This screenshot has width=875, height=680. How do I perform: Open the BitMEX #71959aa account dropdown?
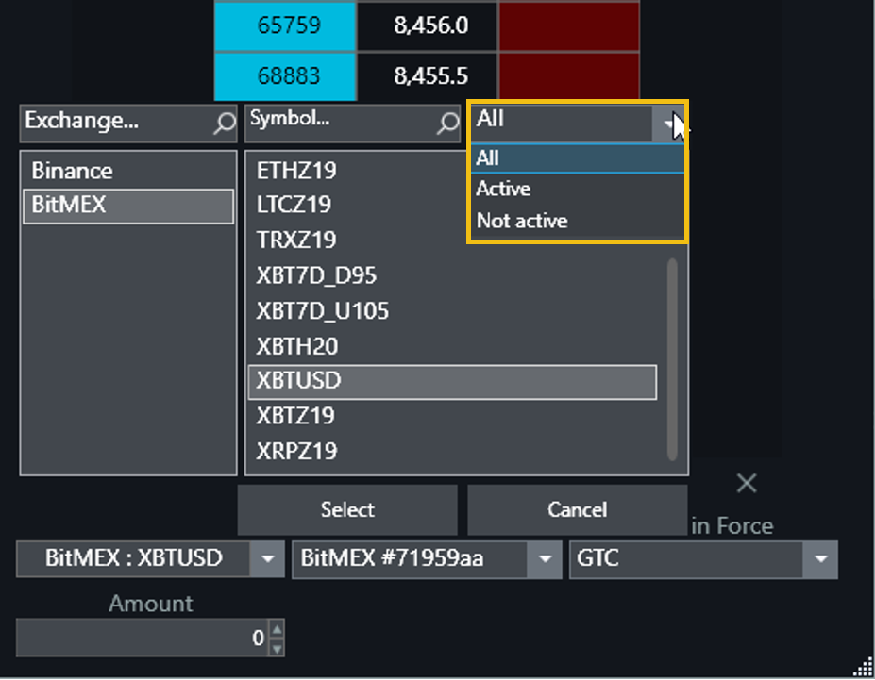tap(427, 558)
